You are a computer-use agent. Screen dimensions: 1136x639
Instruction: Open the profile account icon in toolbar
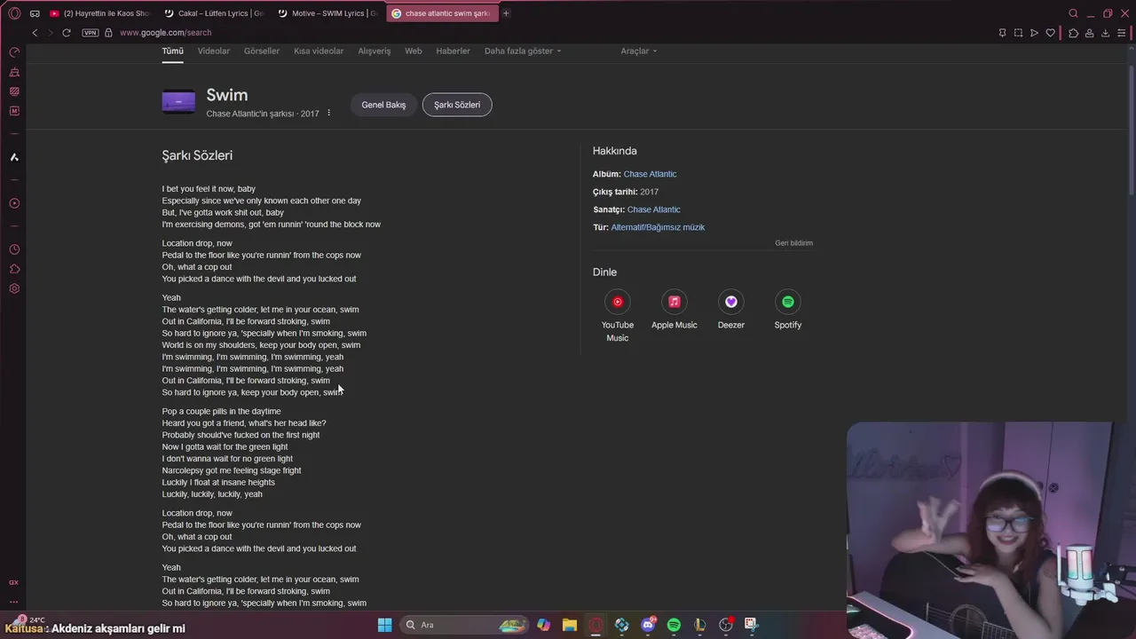point(1089,33)
